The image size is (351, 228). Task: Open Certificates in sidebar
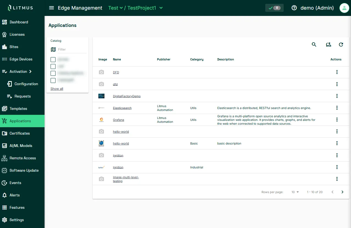(22, 133)
